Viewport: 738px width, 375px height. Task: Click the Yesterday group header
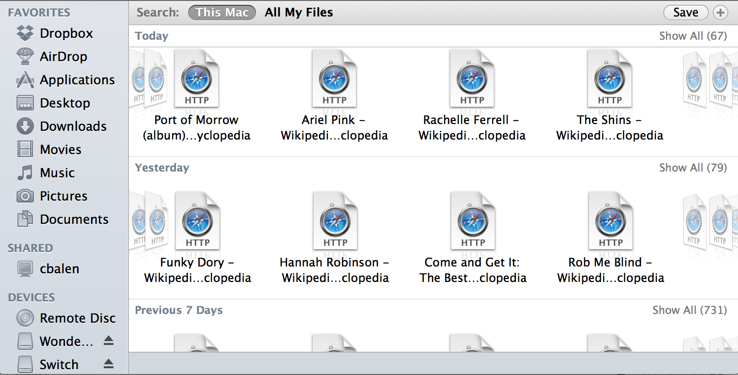[x=162, y=168]
